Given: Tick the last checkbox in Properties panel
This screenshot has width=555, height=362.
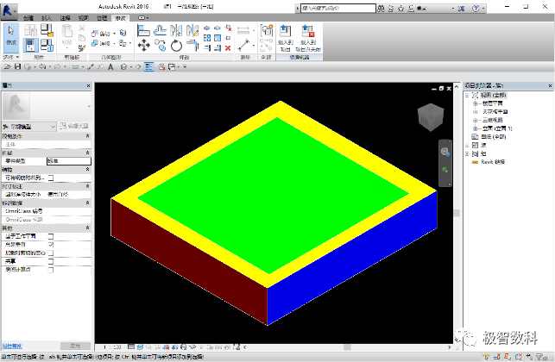Looking at the screenshot, I should (x=51, y=270).
